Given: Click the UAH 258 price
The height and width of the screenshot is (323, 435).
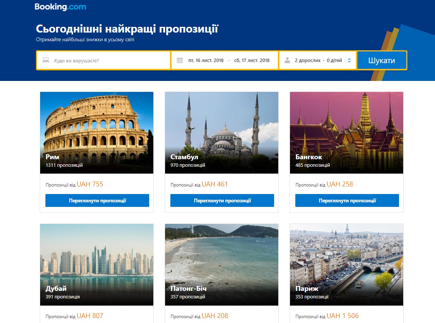Looking at the screenshot, I should pyautogui.click(x=340, y=184).
